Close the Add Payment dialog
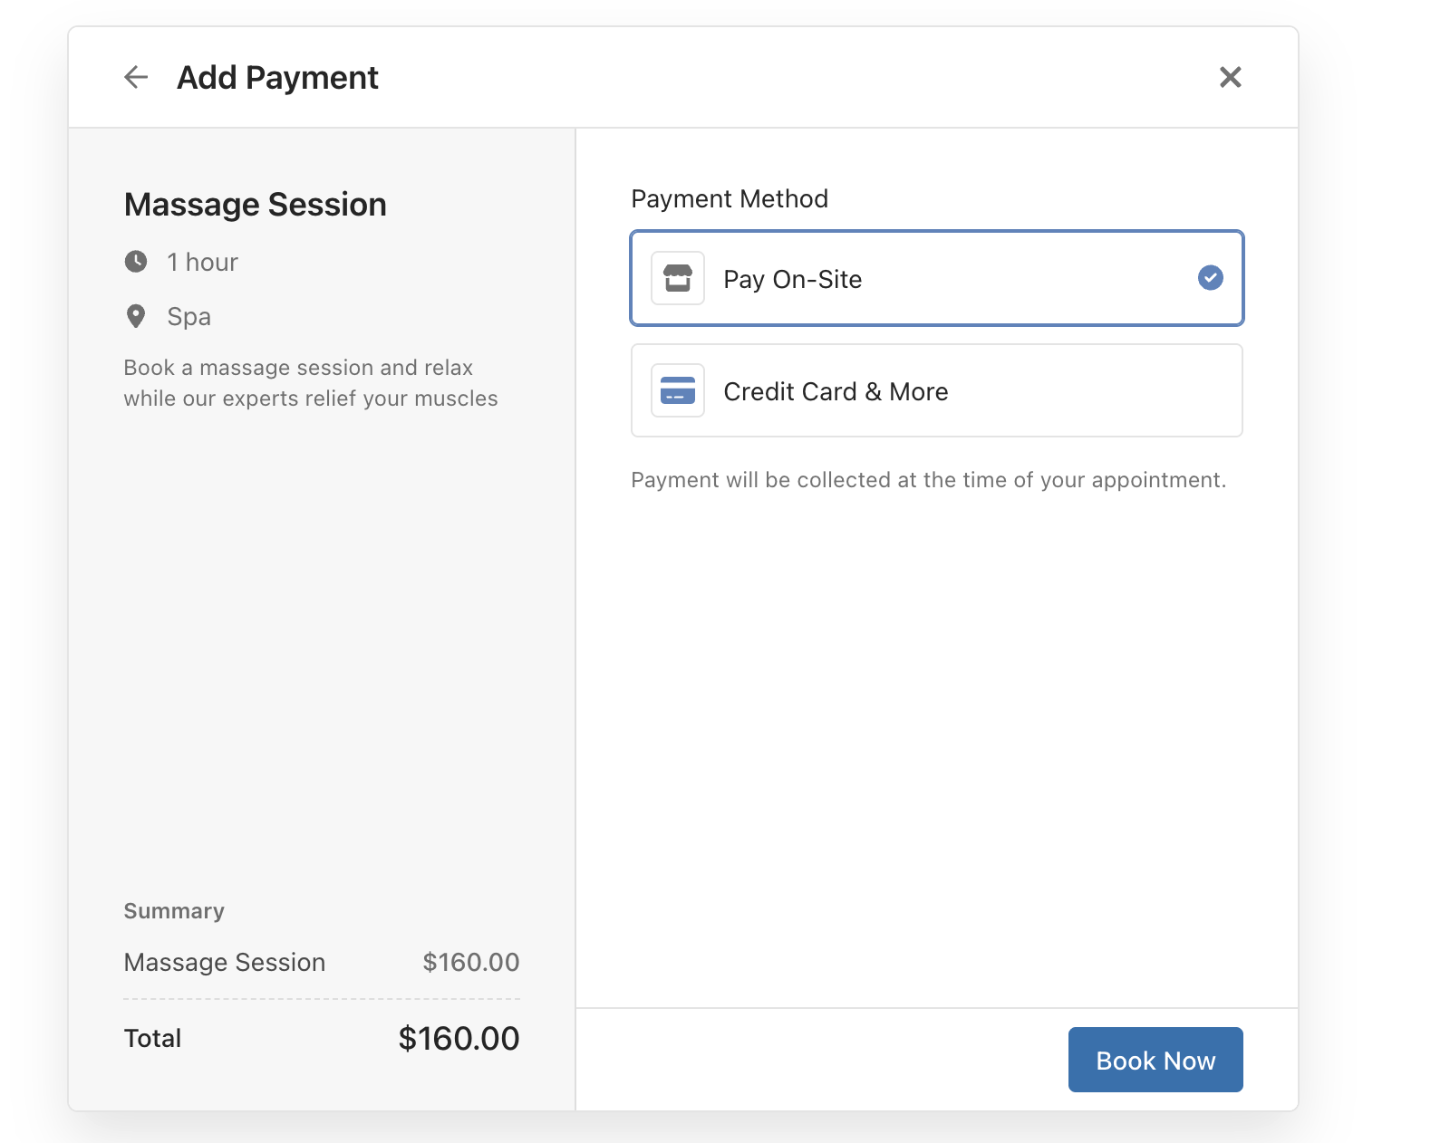Viewport: 1450px width, 1143px height. (1230, 77)
